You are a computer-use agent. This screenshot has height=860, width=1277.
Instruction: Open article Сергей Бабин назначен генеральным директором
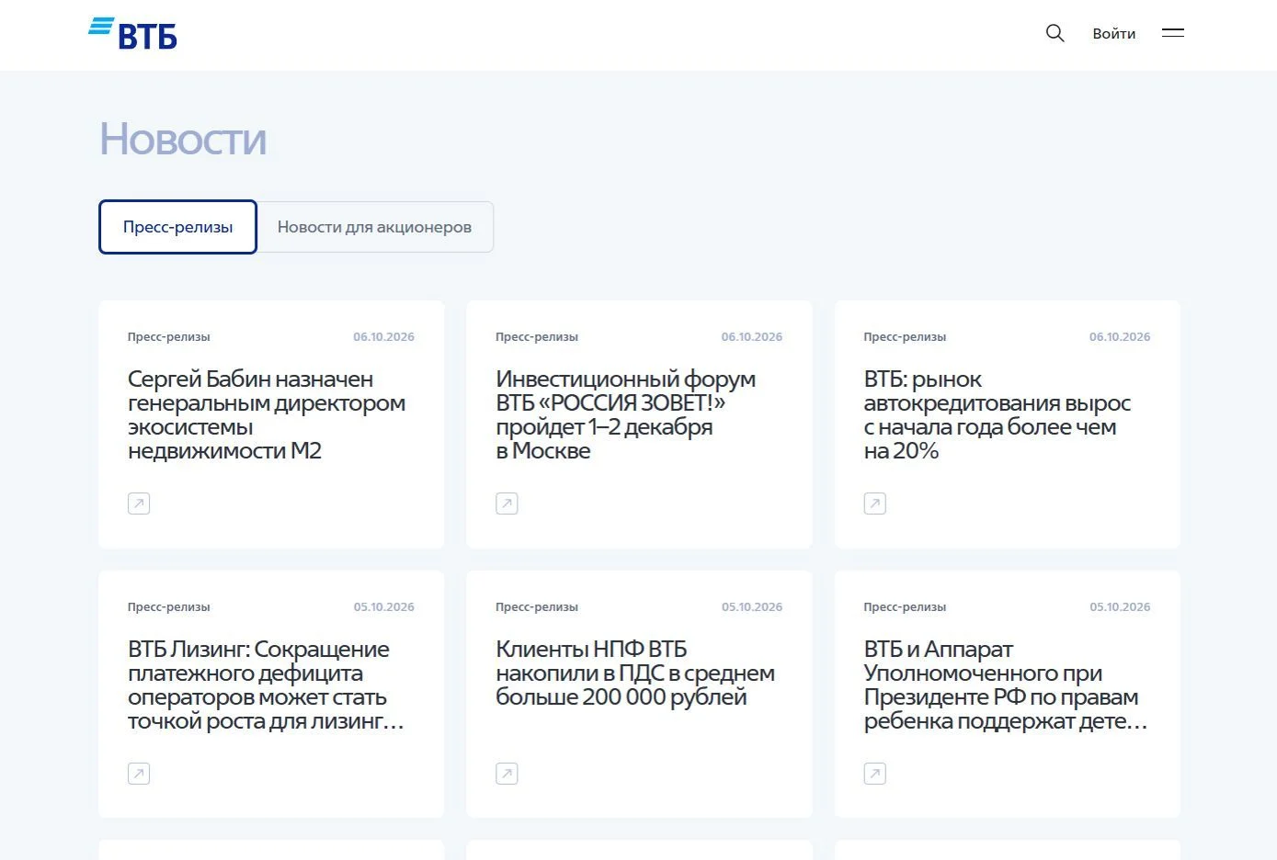point(267,414)
